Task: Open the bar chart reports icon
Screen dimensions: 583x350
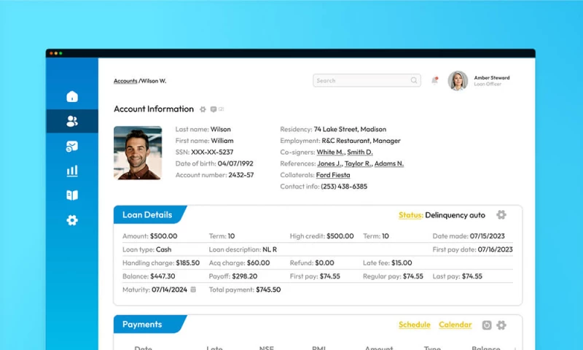Action: [x=72, y=171]
